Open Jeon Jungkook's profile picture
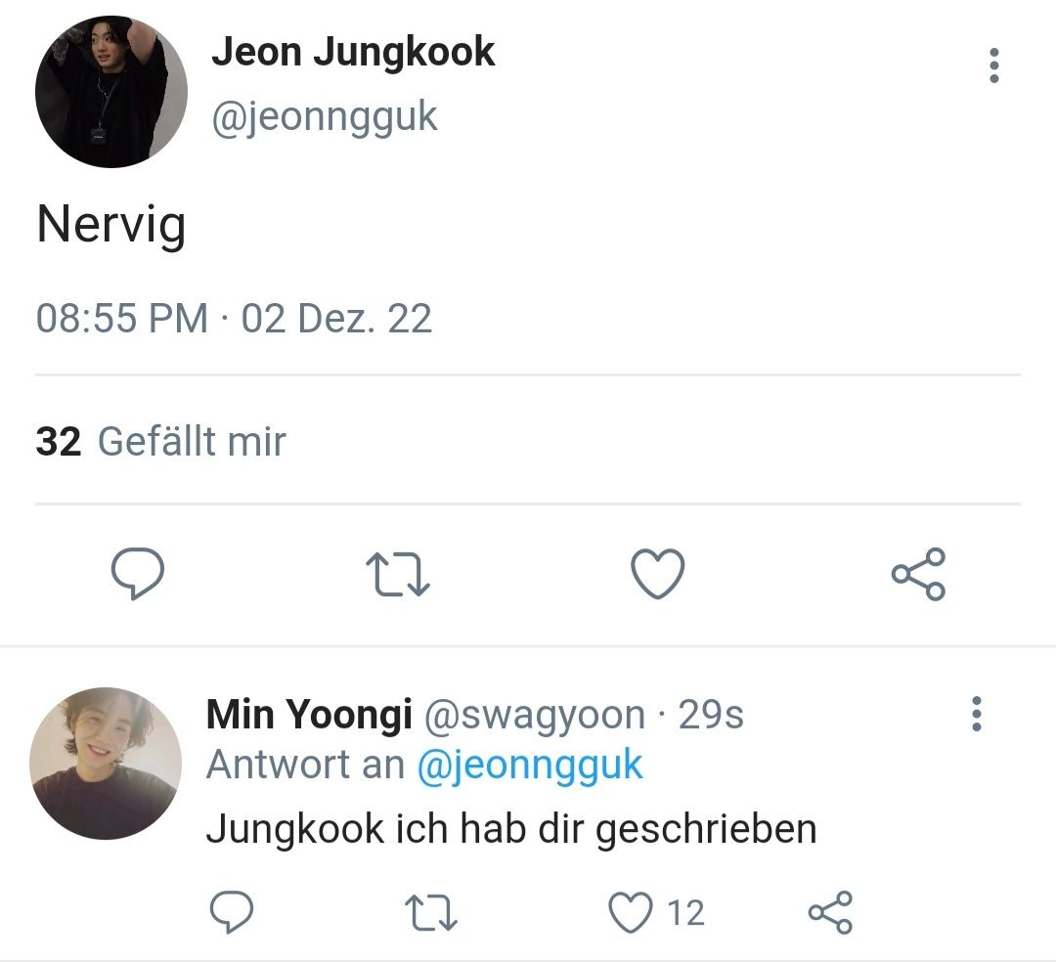The image size is (1056, 962). [x=111, y=92]
